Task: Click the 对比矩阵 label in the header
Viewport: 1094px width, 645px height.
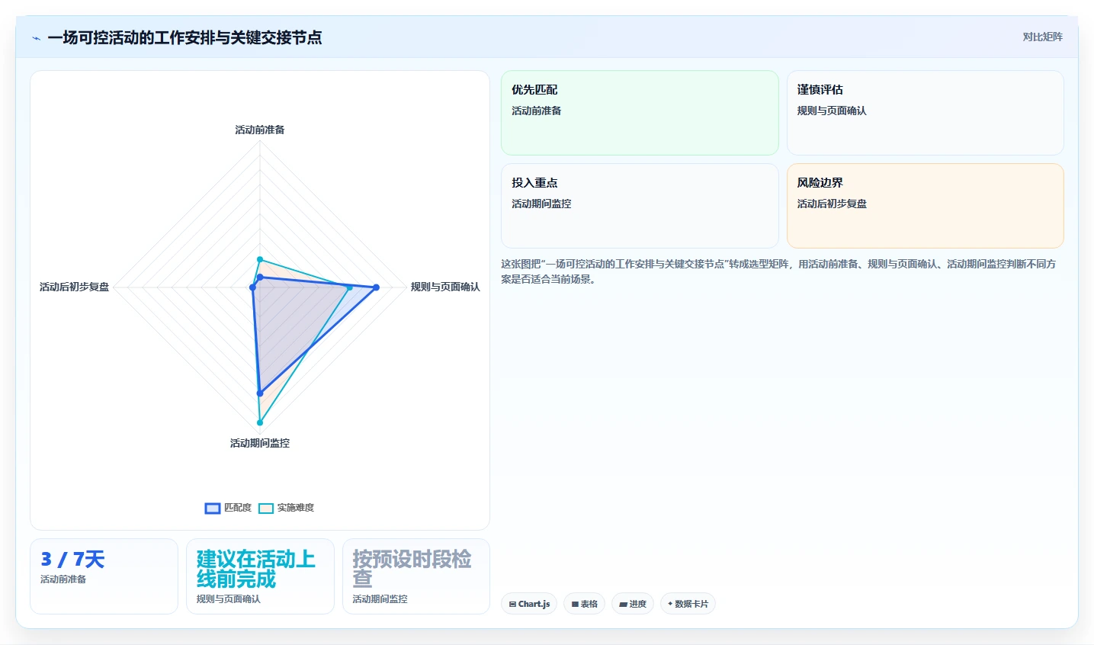Action: 1042,37
